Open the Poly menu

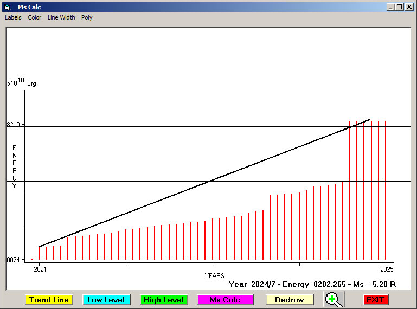(x=87, y=17)
